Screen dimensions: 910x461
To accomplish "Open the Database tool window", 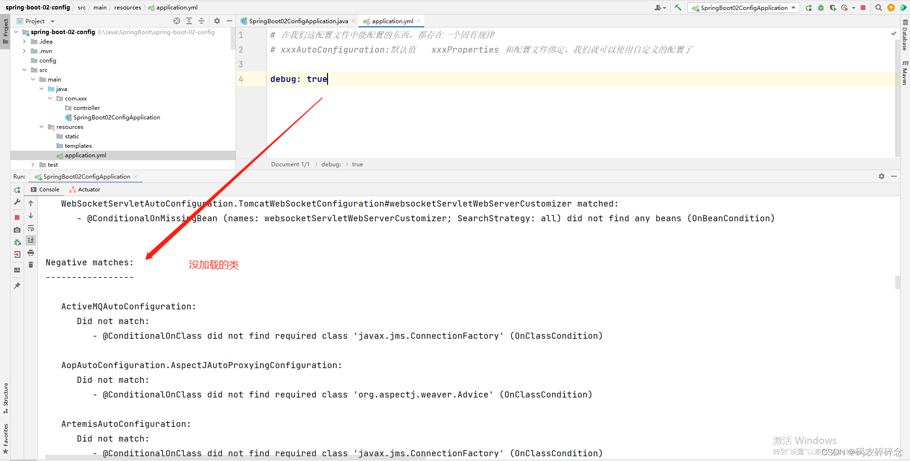I will 905,35.
